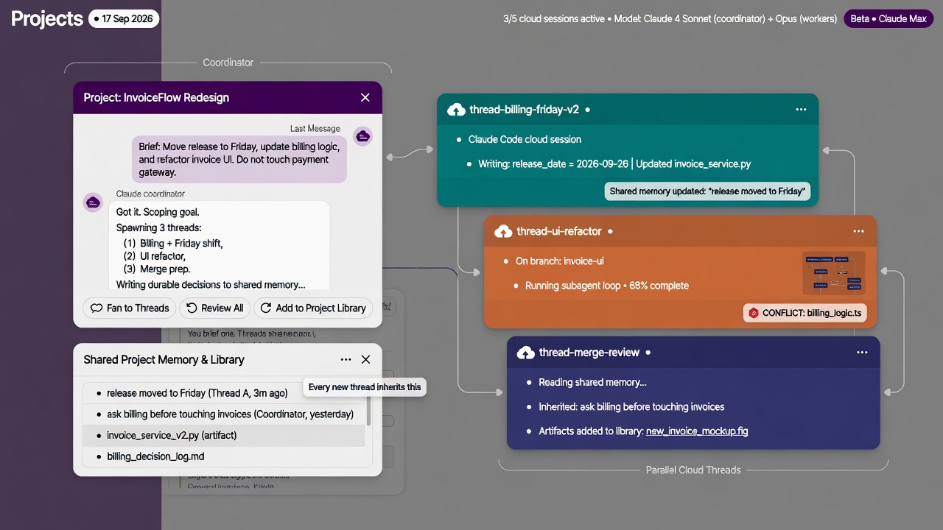Select the billing_decision_log.md entry
This screenshot has width=943, height=530.
224,456
